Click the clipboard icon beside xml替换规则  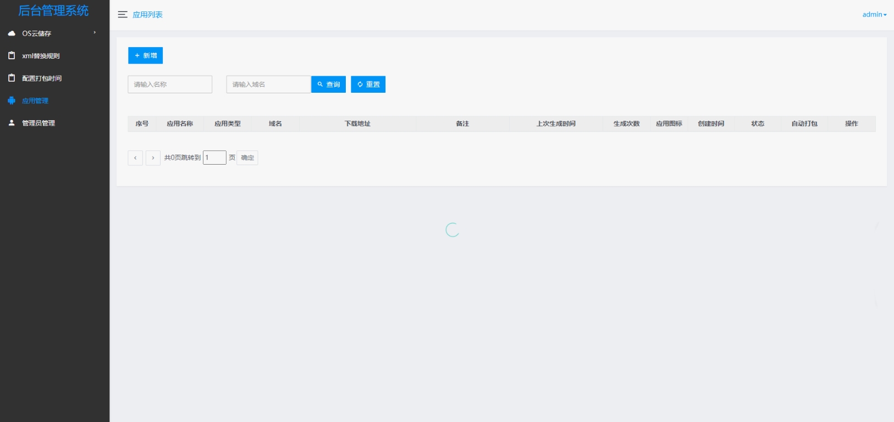pyautogui.click(x=12, y=56)
